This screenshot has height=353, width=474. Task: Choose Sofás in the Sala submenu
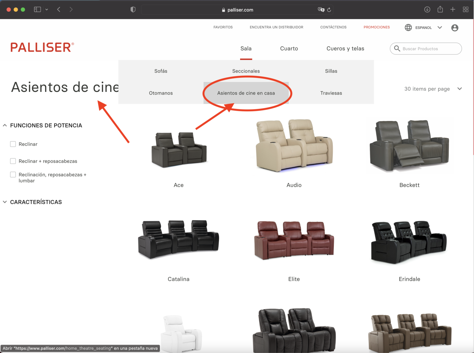[161, 71]
